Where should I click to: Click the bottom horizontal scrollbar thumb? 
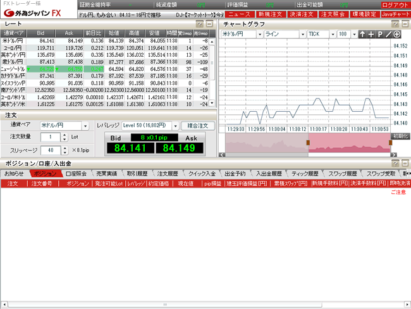point(164,305)
